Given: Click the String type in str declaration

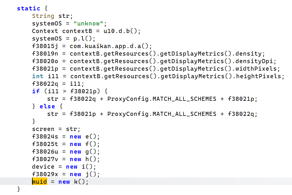Looking at the screenshot, I should pos(43,16).
